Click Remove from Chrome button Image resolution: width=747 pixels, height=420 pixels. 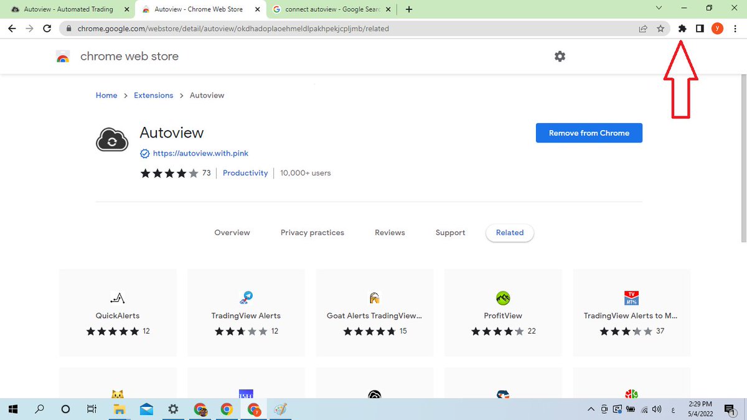click(589, 133)
